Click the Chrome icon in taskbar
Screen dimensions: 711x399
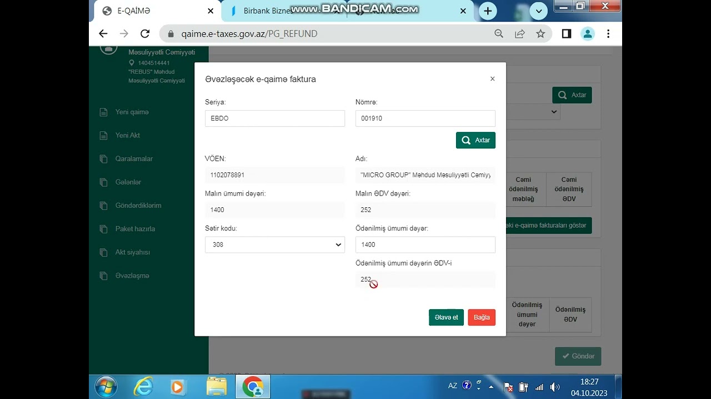coord(253,386)
